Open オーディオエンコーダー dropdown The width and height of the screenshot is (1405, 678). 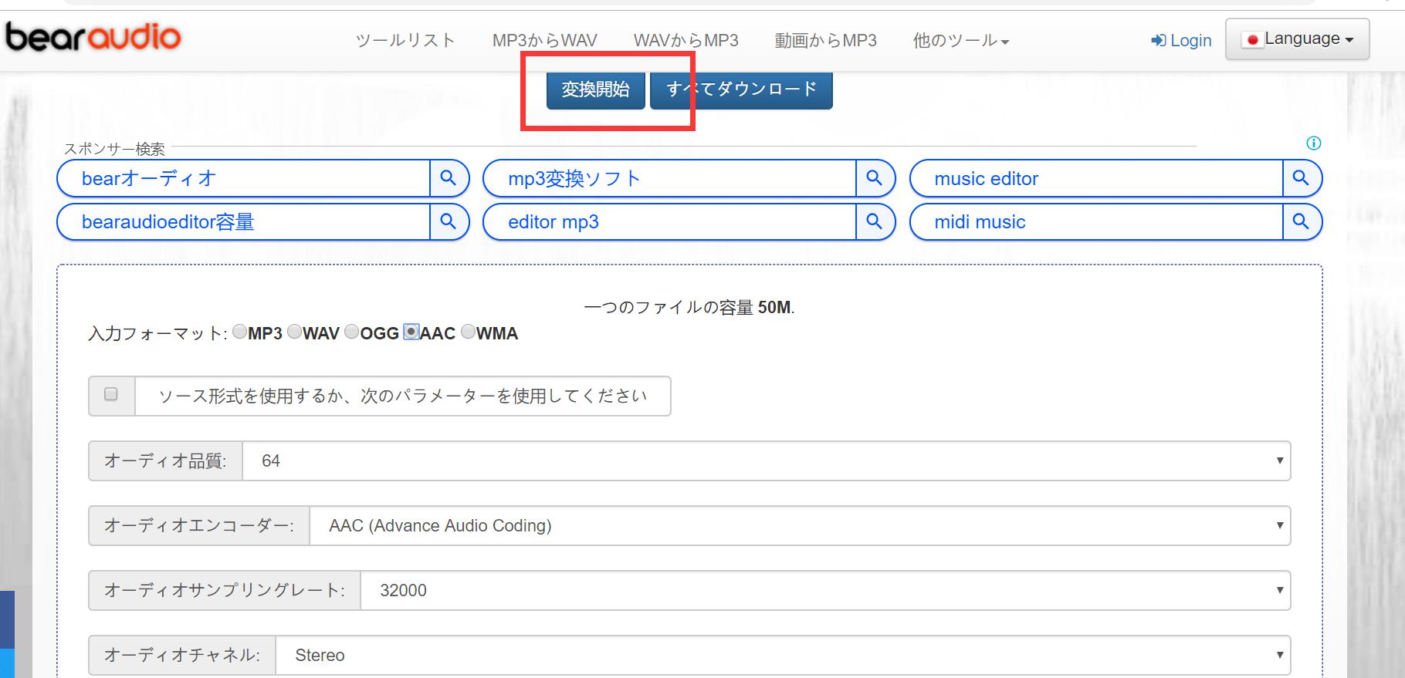pyautogui.click(x=800, y=525)
